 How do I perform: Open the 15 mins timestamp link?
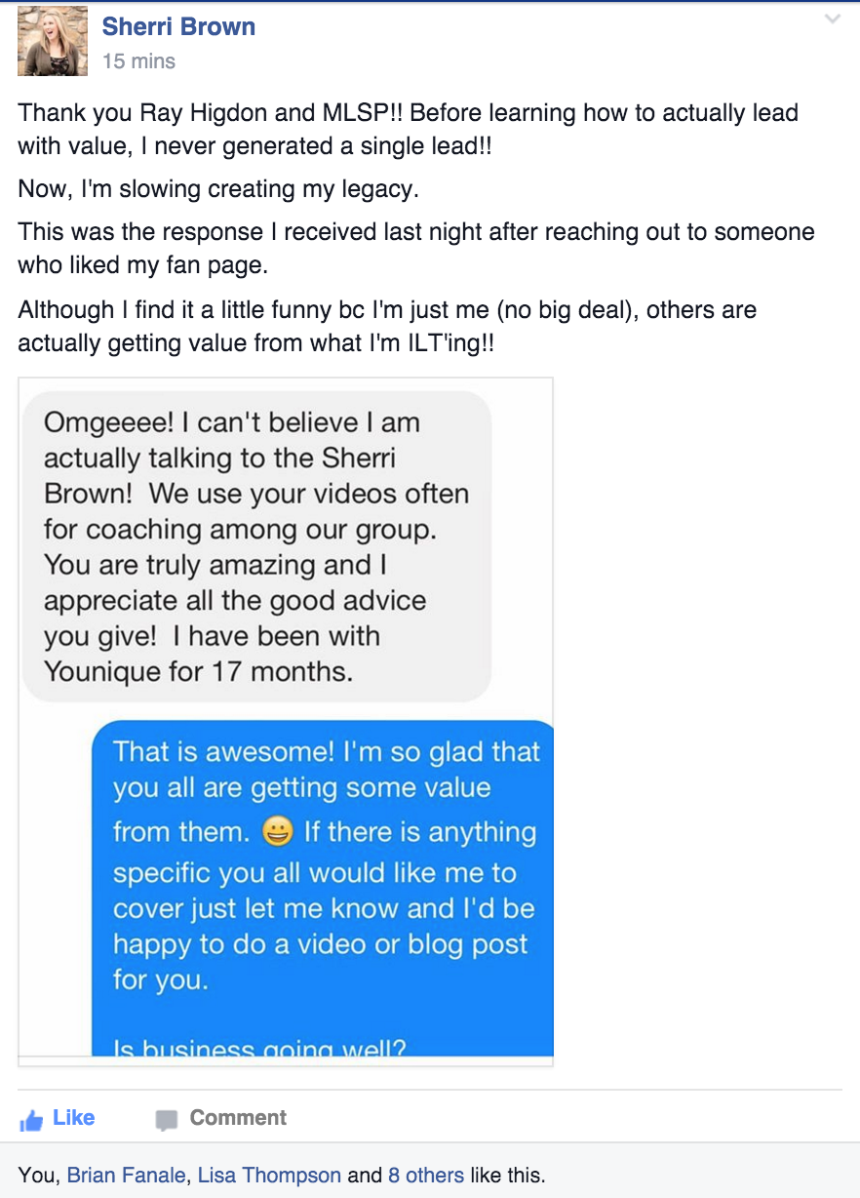click(x=138, y=61)
